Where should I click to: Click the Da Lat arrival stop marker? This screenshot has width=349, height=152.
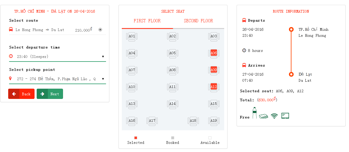(291, 74)
